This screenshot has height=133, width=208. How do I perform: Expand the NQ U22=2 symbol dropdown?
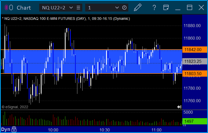pos(71,8)
